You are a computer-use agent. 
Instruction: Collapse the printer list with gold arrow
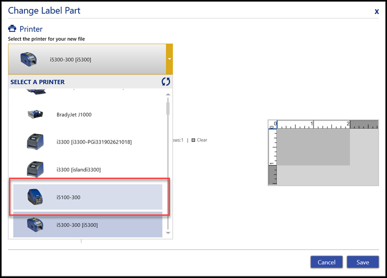(169, 59)
